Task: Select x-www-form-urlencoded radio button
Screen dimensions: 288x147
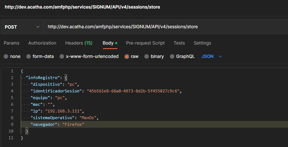Action: tap(62, 56)
